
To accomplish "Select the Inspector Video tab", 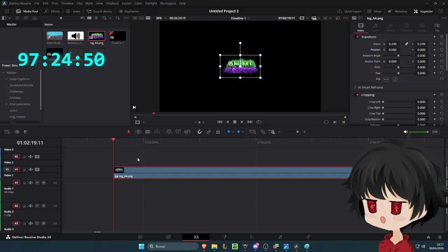I will pos(360,27).
